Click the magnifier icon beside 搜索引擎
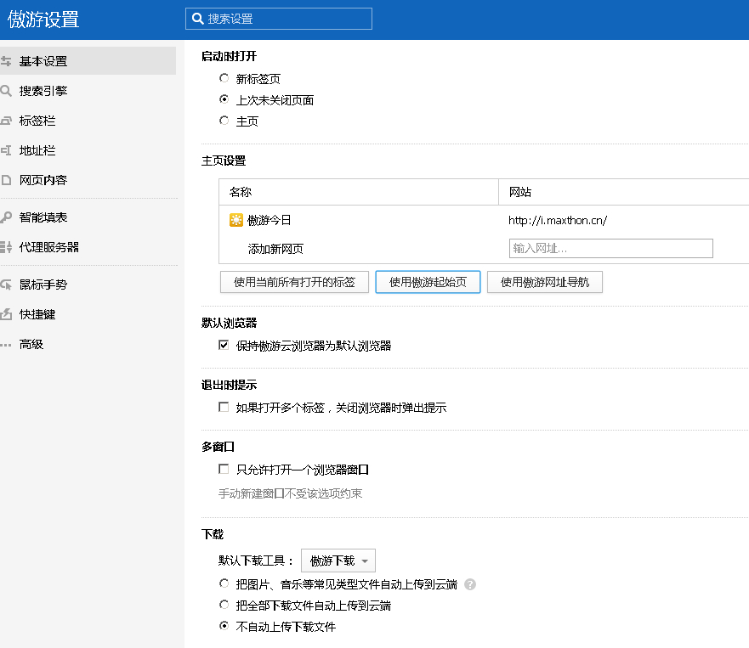This screenshot has height=648, width=749. pos(5,91)
